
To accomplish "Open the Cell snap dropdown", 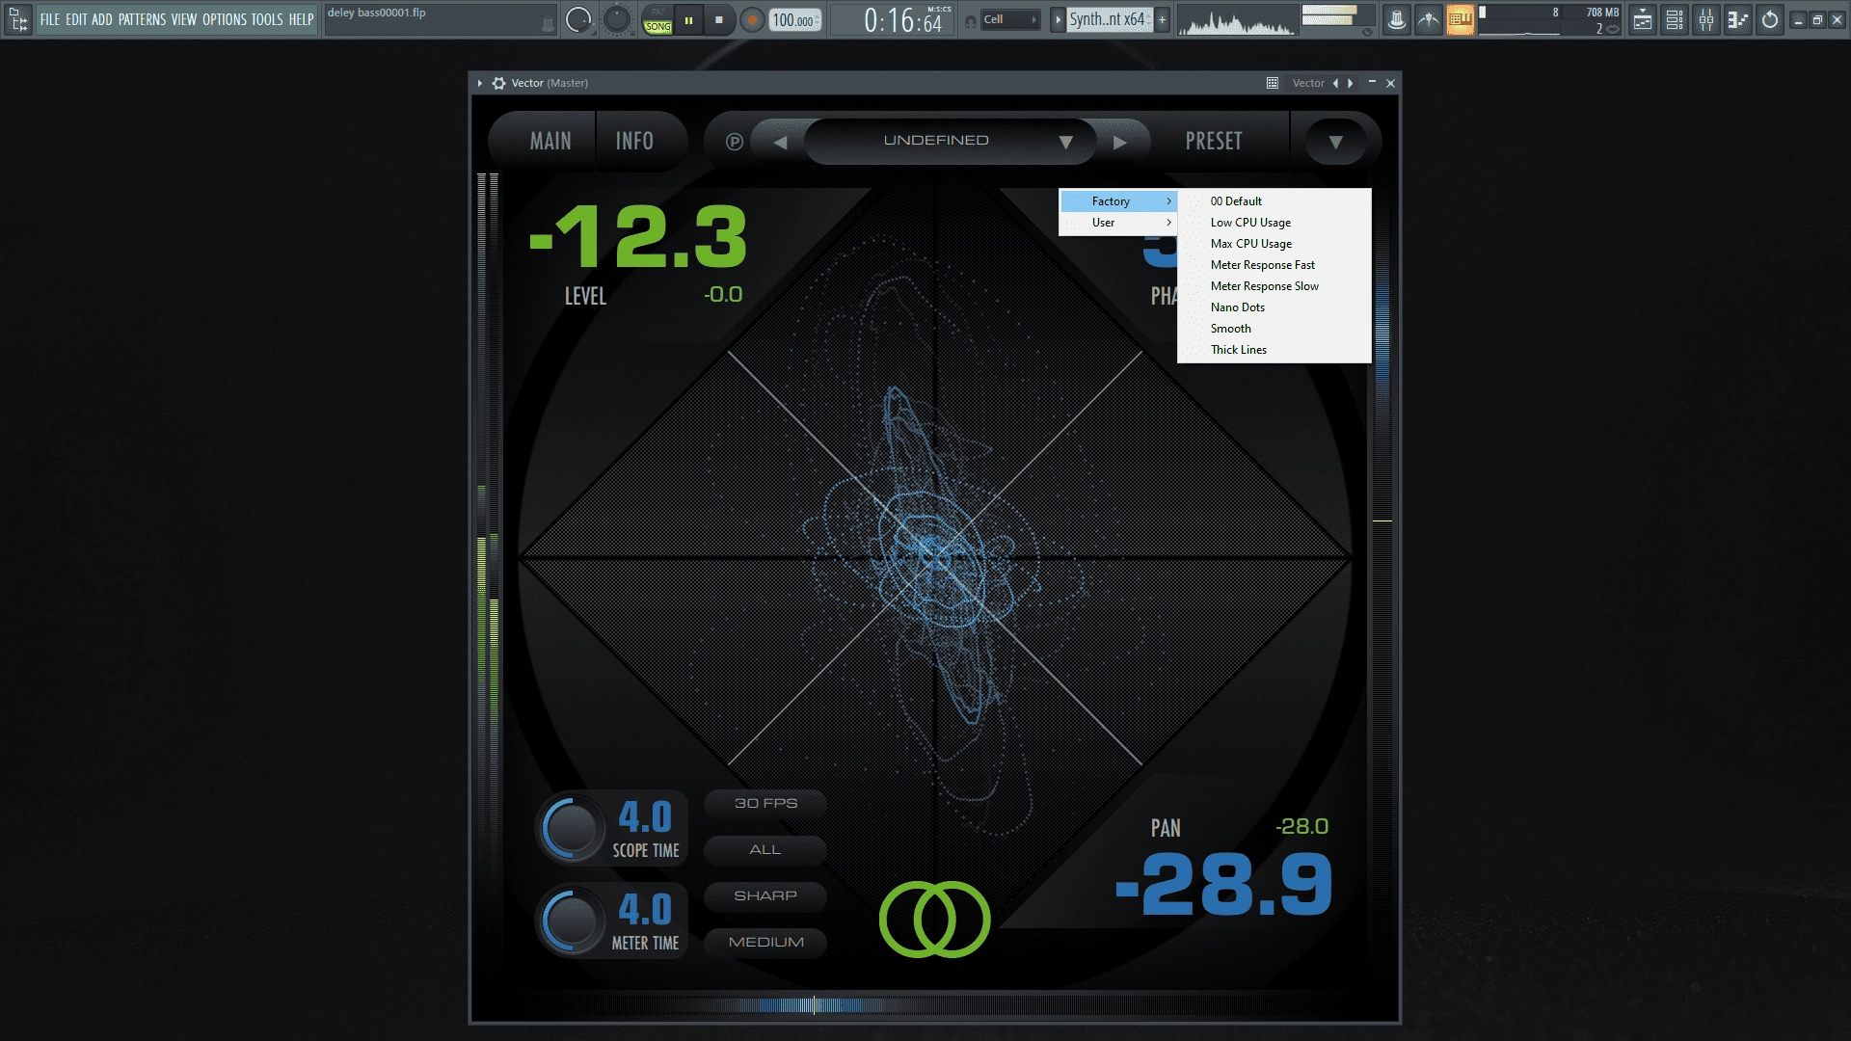I will click(1010, 19).
